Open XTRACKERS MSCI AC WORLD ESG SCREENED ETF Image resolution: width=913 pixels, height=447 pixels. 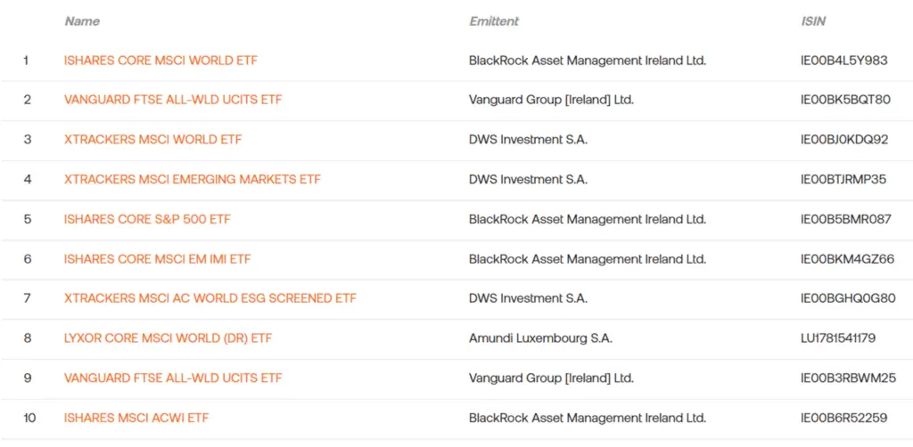point(210,299)
